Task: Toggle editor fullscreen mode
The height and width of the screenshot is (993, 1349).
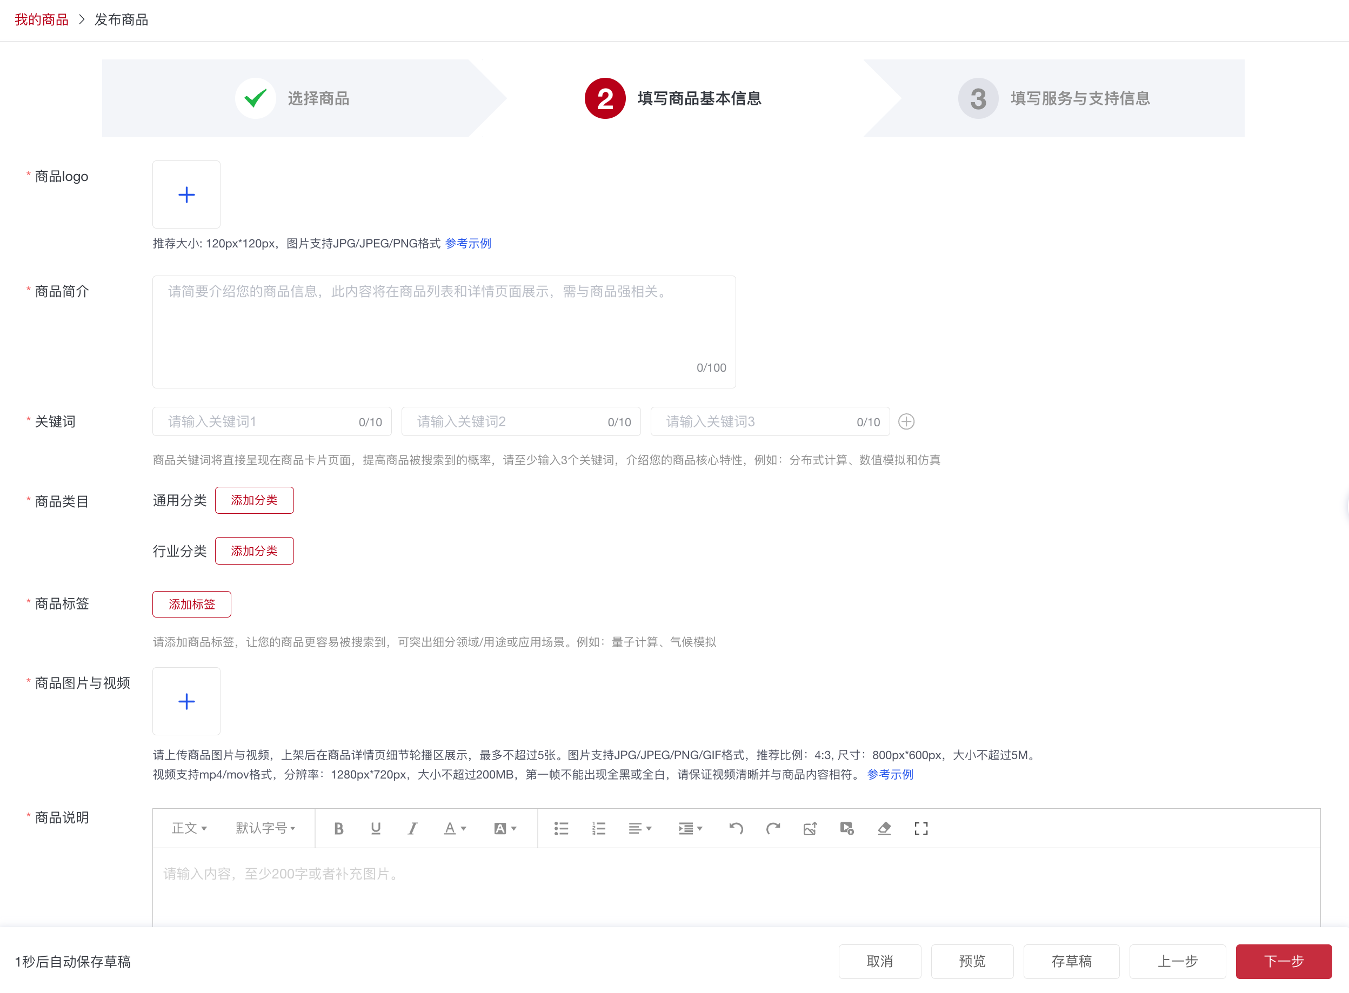Action: tap(920, 828)
